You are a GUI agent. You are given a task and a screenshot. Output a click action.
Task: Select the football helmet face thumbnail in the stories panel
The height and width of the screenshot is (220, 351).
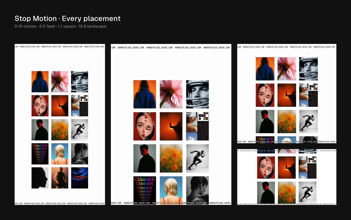point(80,82)
